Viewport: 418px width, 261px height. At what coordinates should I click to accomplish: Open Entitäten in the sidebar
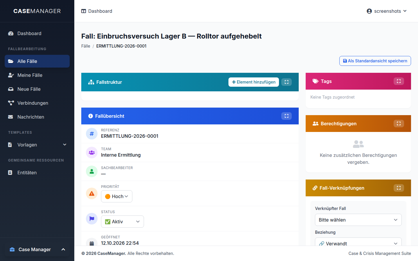click(x=37, y=173)
